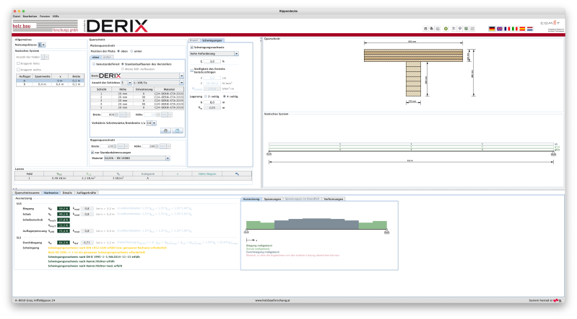Screen dimensions: 577x319
Task: Click the www.holzbauforschung.at link
Action: 277,300
